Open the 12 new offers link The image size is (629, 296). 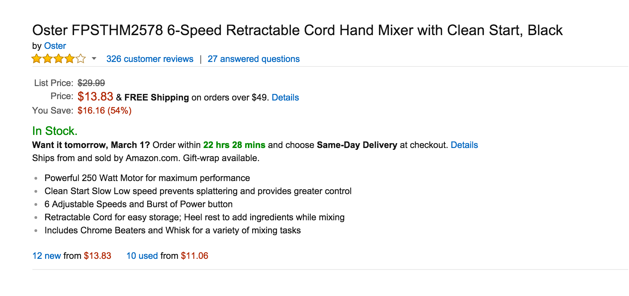(x=47, y=256)
